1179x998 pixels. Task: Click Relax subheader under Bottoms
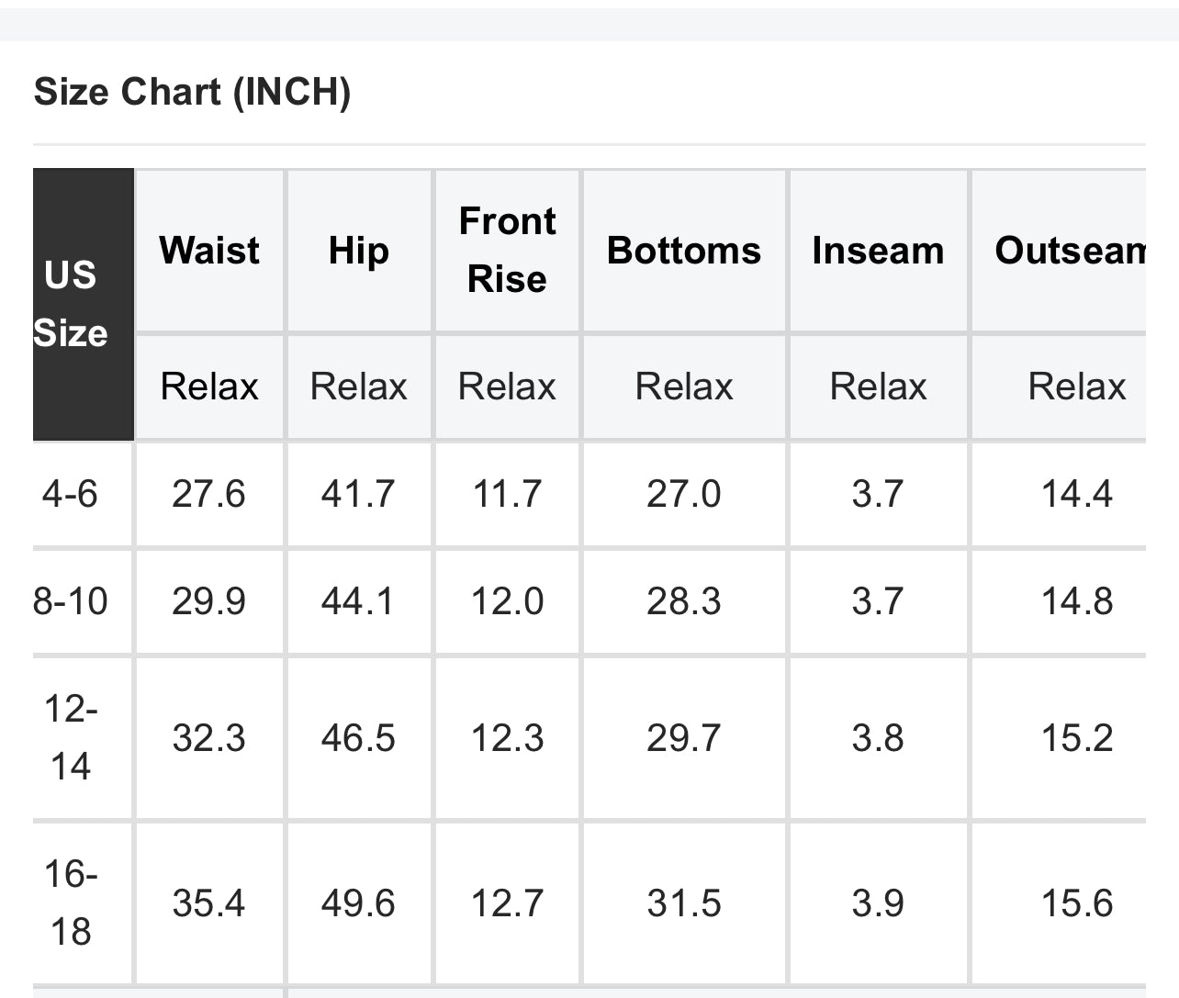(684, 387)
